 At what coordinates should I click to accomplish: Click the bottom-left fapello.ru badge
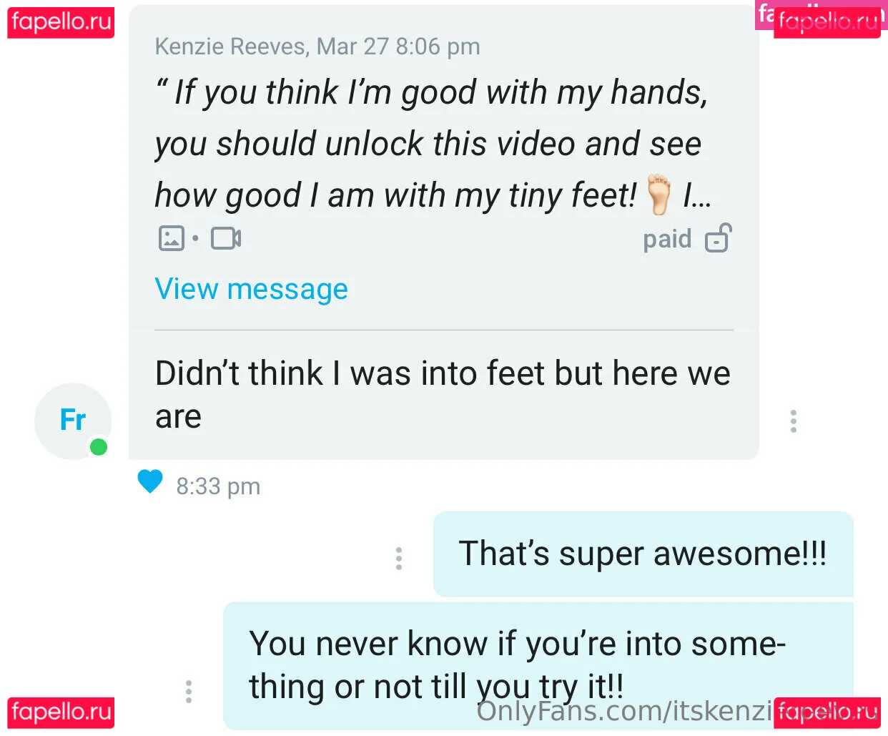point(61,712)
